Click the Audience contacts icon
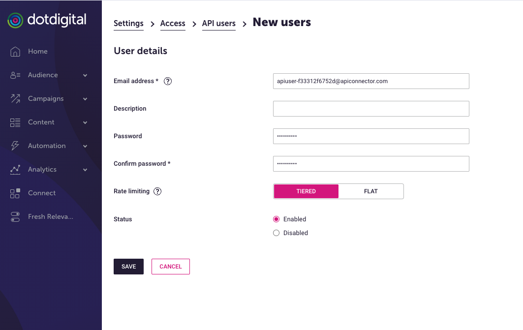The height and width of the screenshot is (330, 523). pos(15,75)
